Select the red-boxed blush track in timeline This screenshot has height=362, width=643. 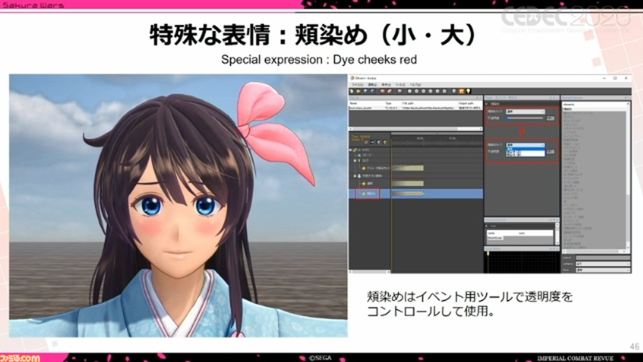(x=368, y=193)
